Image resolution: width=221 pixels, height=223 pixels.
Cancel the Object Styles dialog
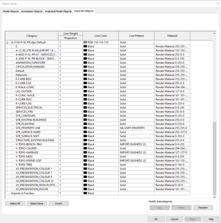pyautogui.click(x=174, y=219)
